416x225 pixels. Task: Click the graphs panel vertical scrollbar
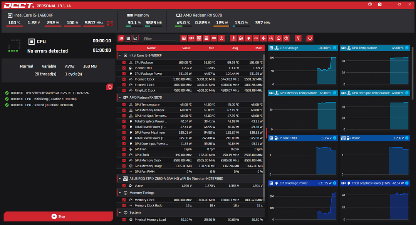tap(413, 73)
